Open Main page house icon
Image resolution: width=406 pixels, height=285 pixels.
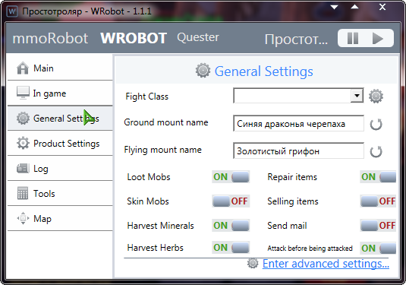(x=23, y=68)
